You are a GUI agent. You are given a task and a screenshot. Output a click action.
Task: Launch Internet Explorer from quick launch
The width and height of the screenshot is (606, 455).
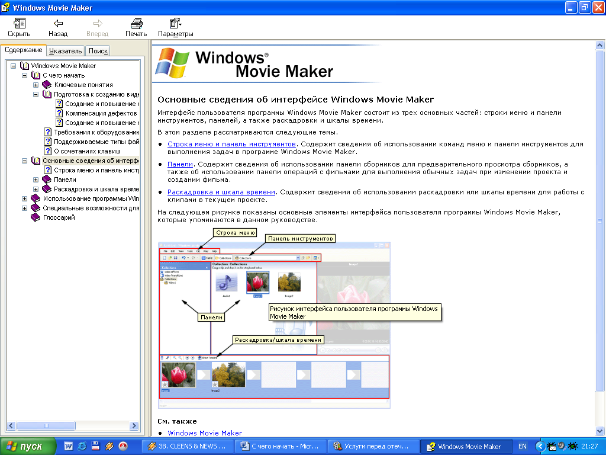tap(82, 446)
